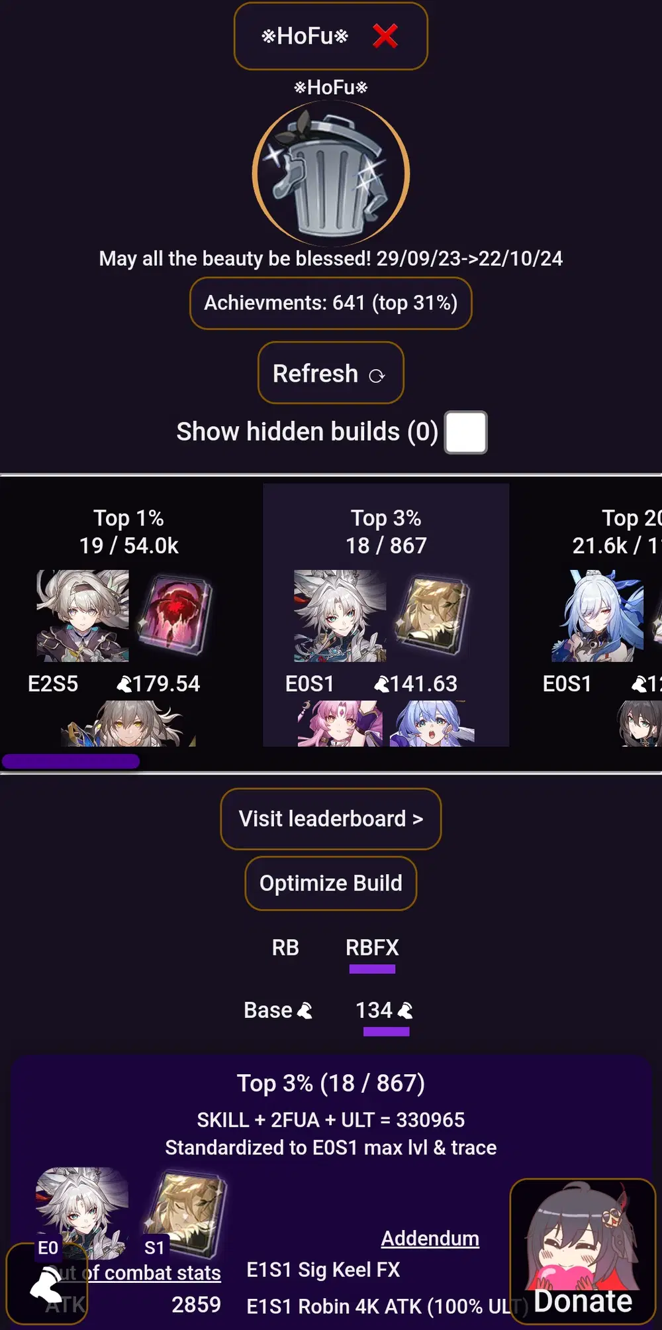Viewport: 662px width, 1330px height.
Task: Click the blue-haired Robin teammate portrait
Action: click(432, 724)
